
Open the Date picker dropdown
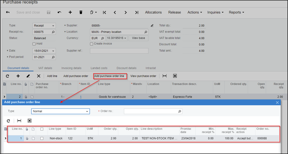click(53, 51)
